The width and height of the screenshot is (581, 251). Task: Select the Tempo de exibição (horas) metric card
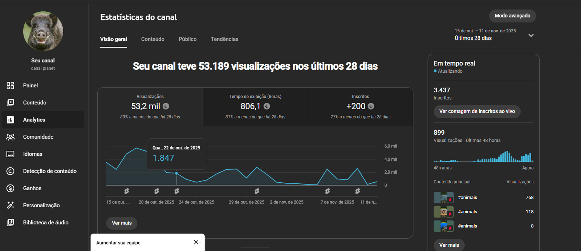click(255, 107)
